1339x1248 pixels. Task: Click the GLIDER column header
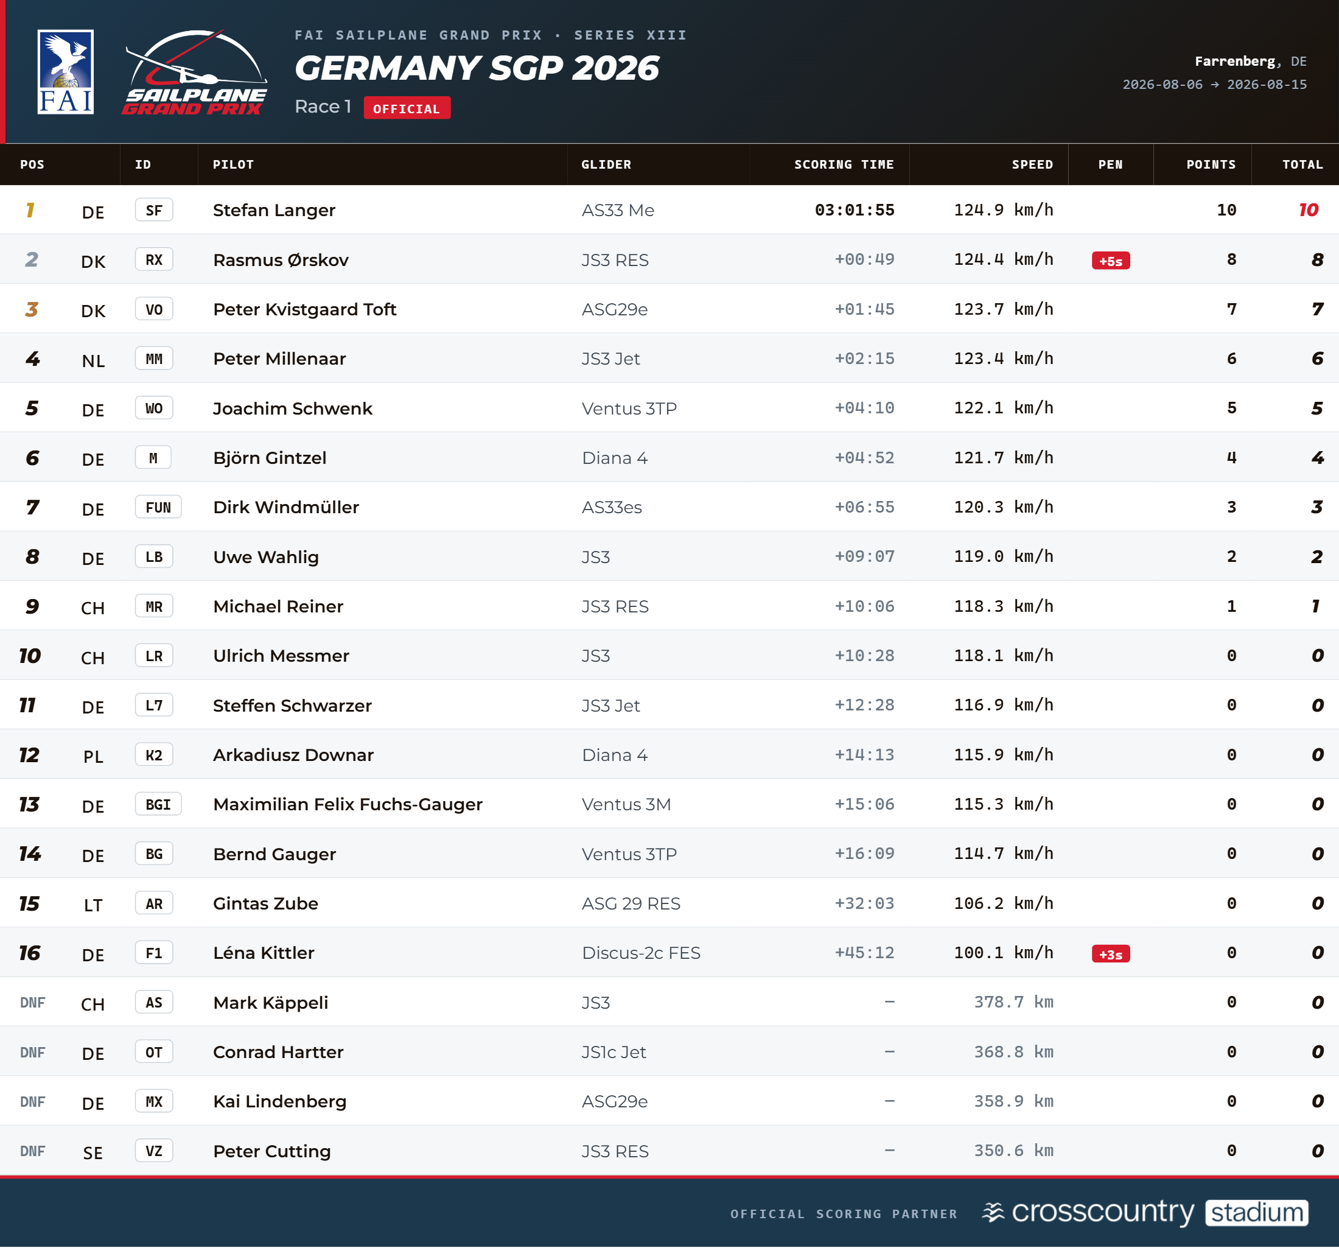[606, 164]
